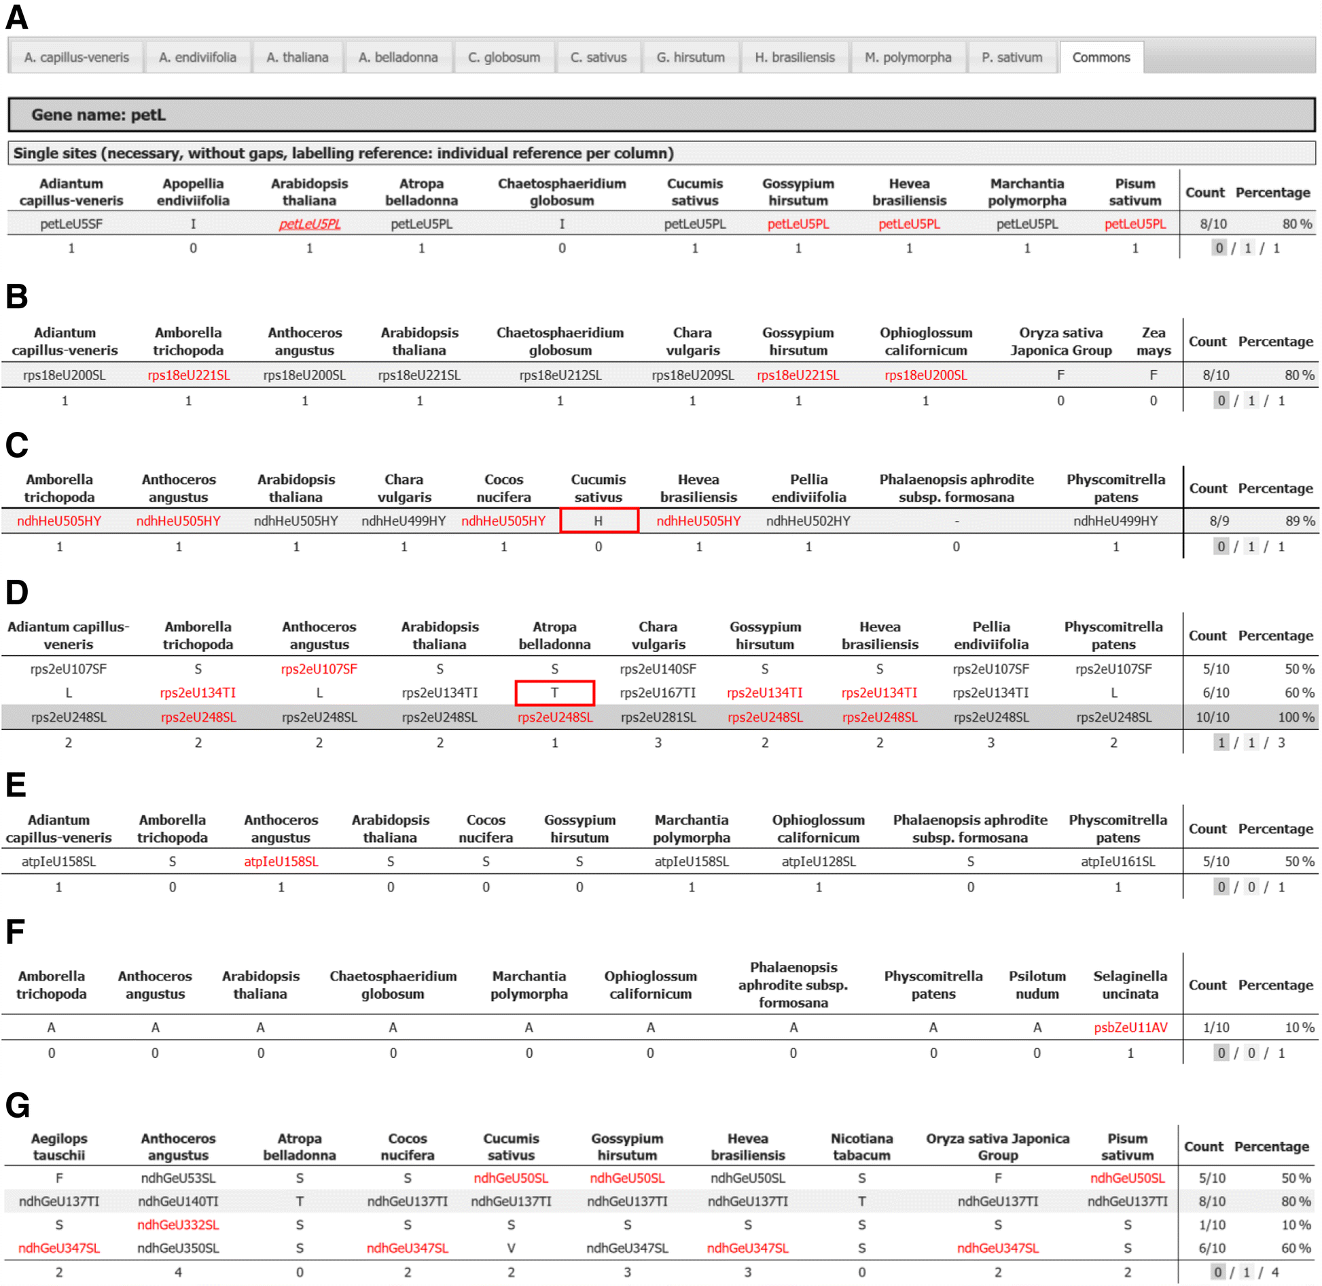Click ndhGeU53SL under Anthoceros angustus

178,1178
